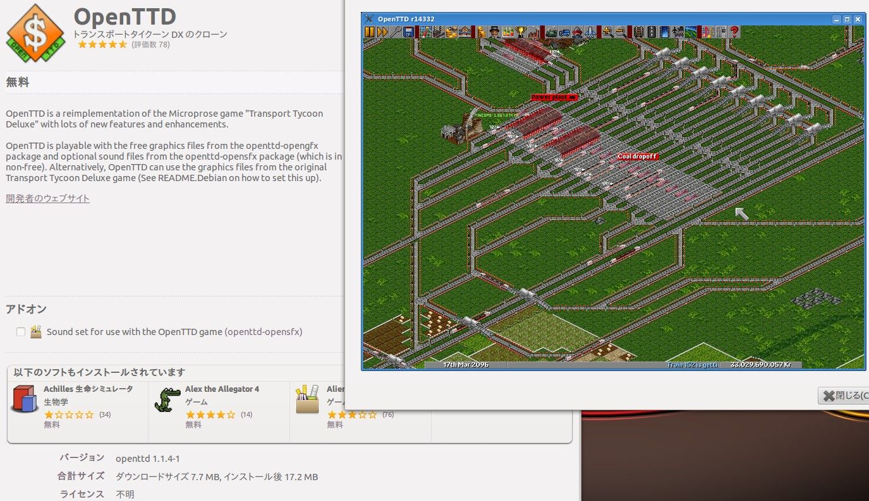869x501 pixels.
Task: Select the build docks water icon
Action: (x=664, y=32)
